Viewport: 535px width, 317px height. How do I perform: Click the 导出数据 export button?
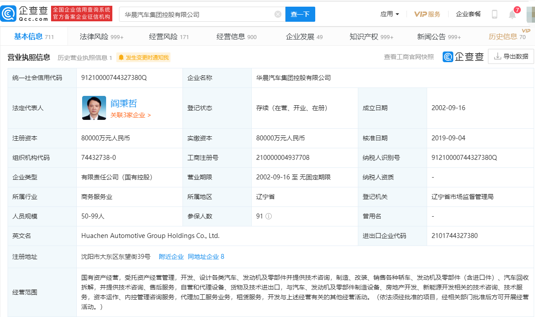point(511,56)
